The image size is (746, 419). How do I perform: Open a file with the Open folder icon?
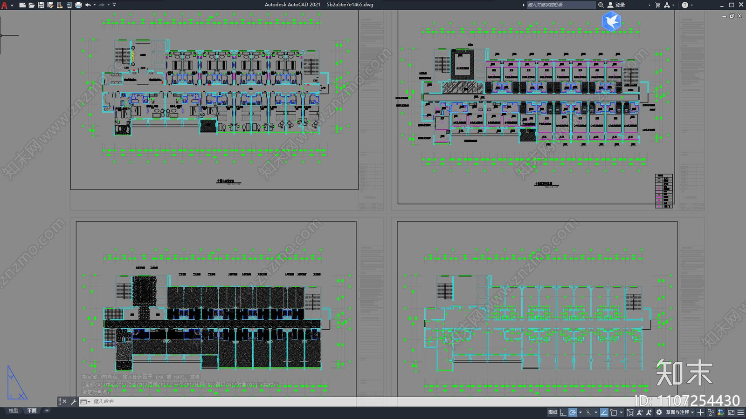(x=32, y=5)
